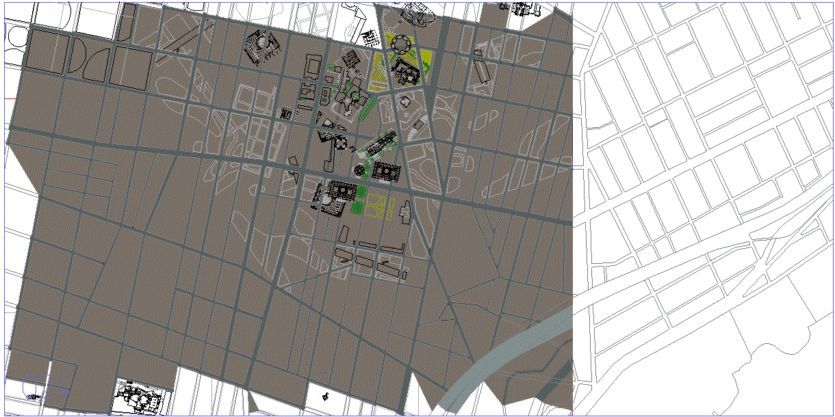Select the diagonal black line crossing top blocks

(179, 41)
